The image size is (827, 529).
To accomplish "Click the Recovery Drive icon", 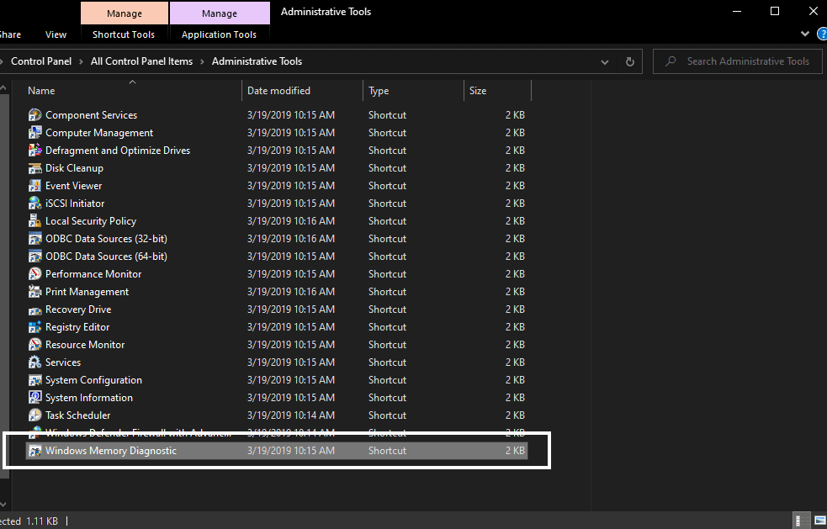I will [34, 309].
